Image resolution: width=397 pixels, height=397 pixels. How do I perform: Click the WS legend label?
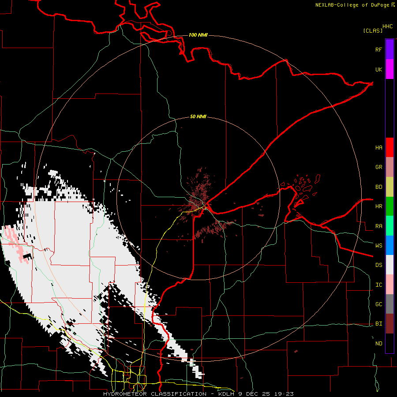click(378, 246)
